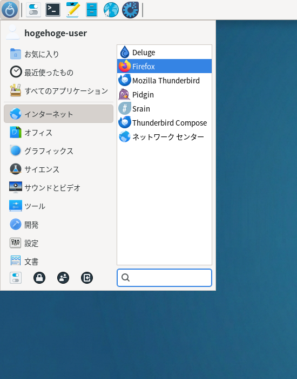Focus the application search field
This screenshot has width=297, height=379.
click(x=164, y=278)
